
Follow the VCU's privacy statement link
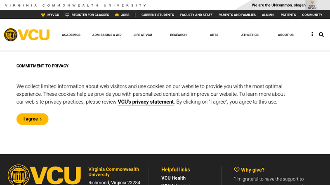pos(146,102)
